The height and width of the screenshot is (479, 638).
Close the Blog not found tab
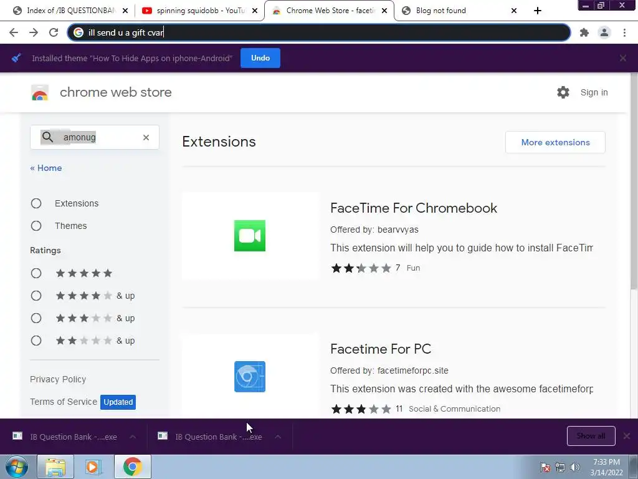click(x=514, y=11)
